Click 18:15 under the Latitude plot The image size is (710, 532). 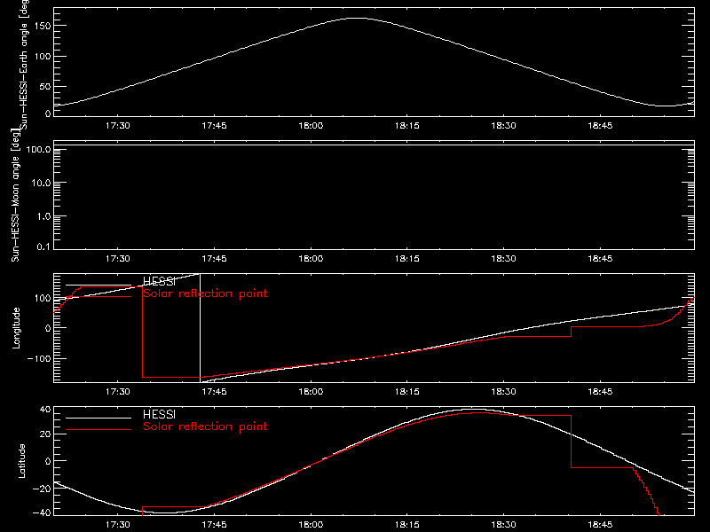click(407, 525)
